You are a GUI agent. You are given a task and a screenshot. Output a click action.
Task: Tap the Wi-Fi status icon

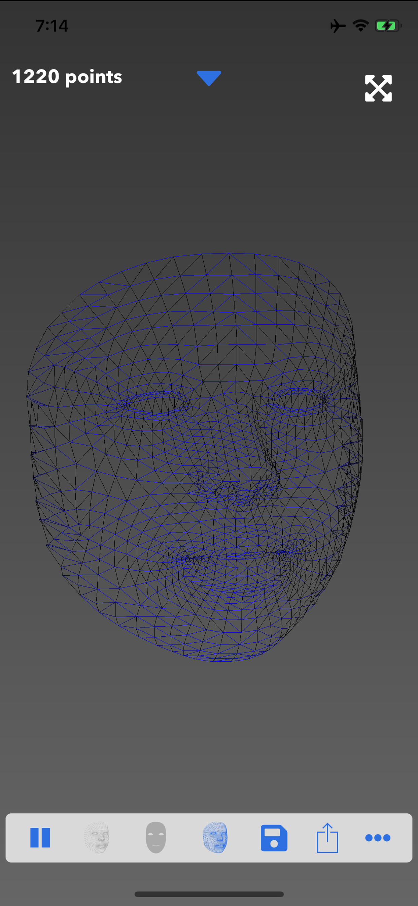pyautogui.click(x=361, y=26)
